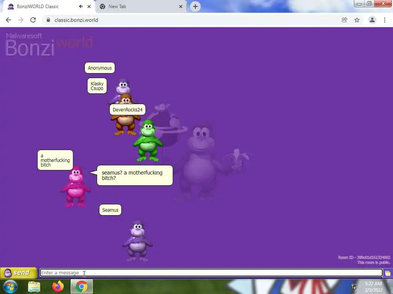Viewport: 393px width, 294px height.
Task: Click the green Bonzi character
Action: (148, 140)
